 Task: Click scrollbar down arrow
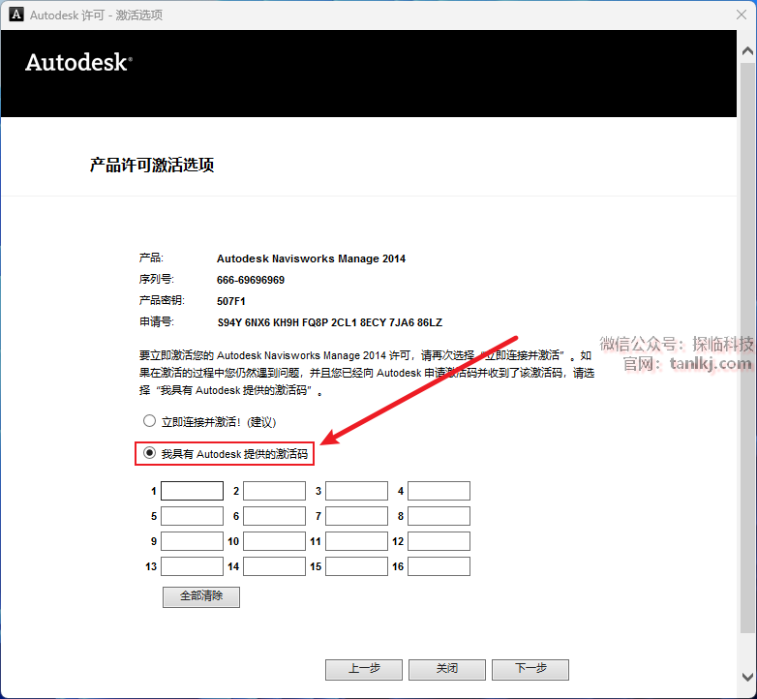tap(747, 677)
